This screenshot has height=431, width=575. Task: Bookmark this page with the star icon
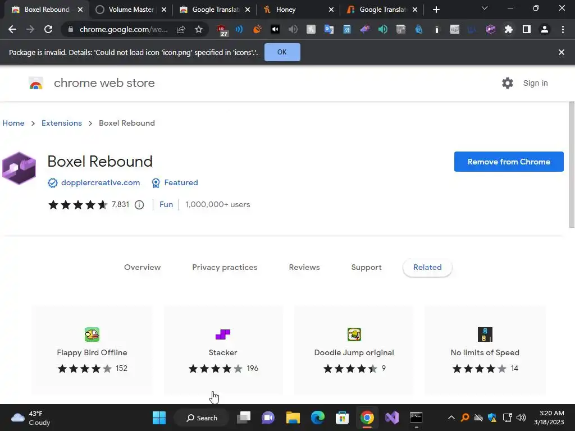click(199, 29)
